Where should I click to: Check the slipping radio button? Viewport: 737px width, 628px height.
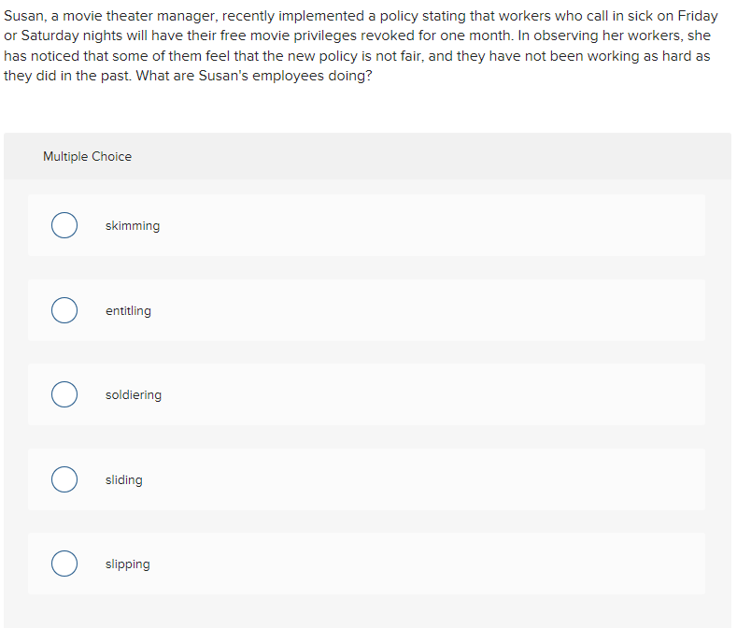(x=64, y=564)
